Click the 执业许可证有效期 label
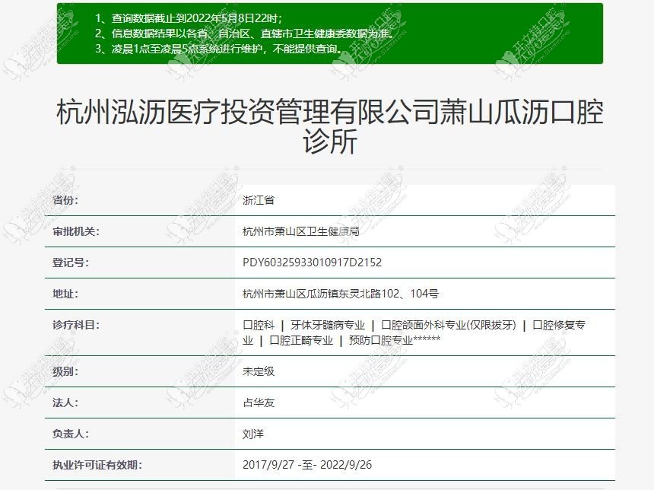This screenshot has width=654, height=490. click(97, 465)
